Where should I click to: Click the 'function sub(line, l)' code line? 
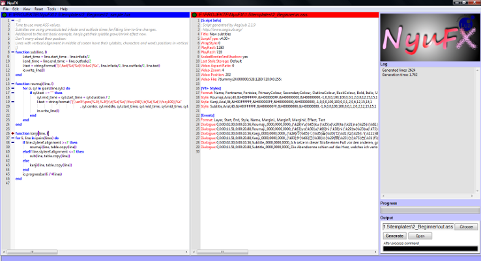31,52
